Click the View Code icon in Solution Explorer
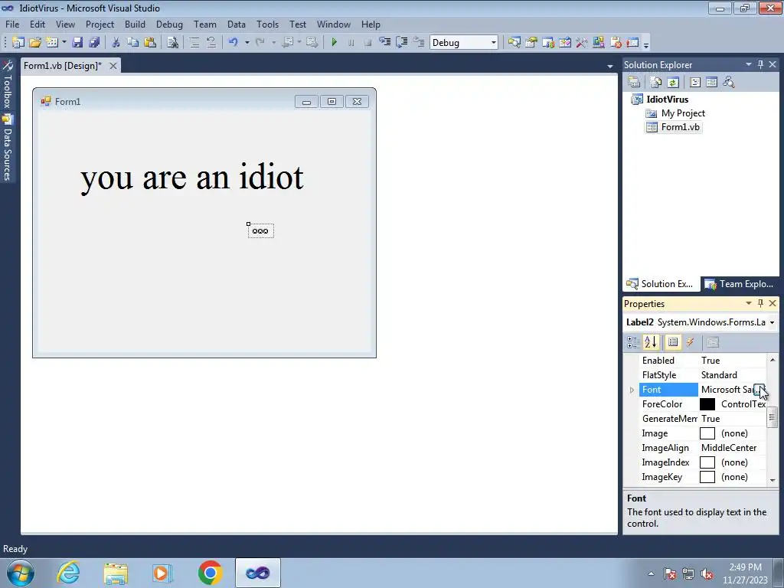Screen dimensions: 784x588 coord(695,82)
